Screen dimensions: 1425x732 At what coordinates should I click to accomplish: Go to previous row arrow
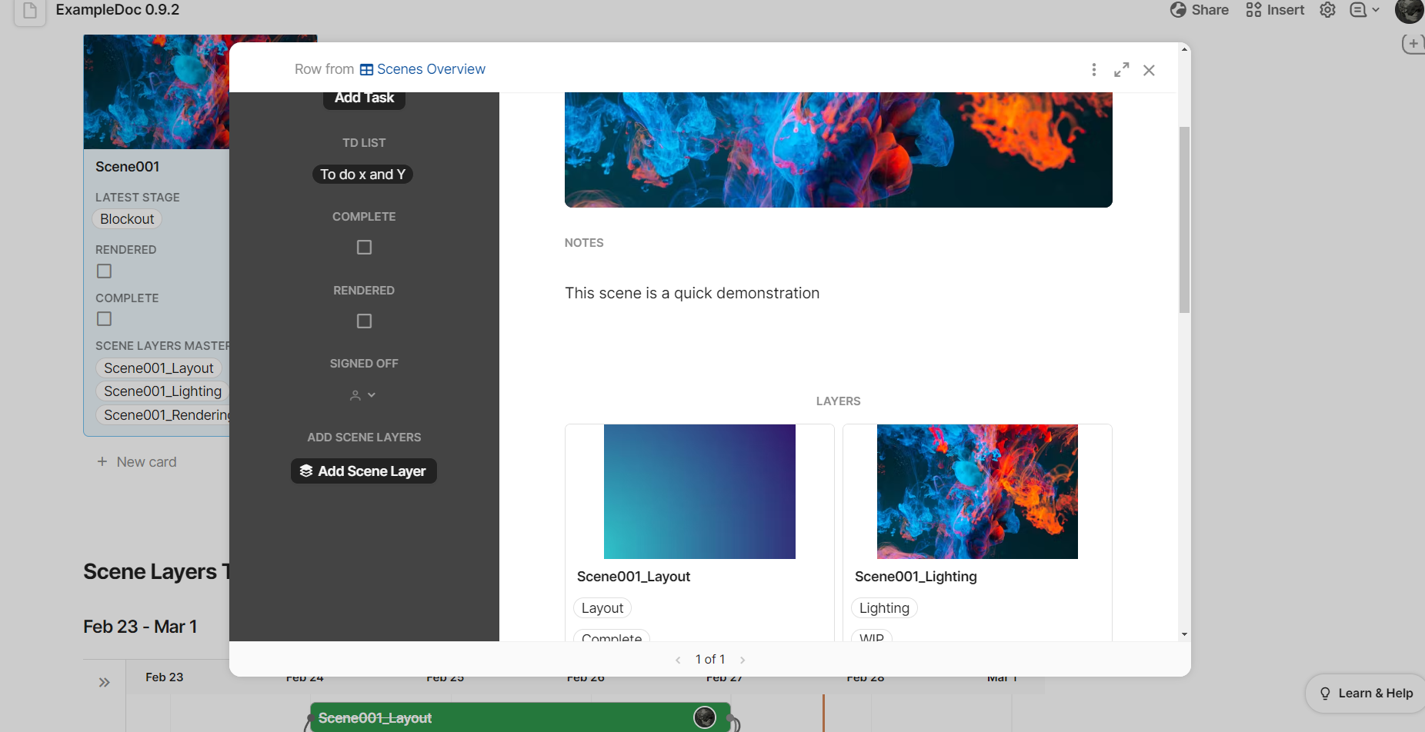[678, 660]
